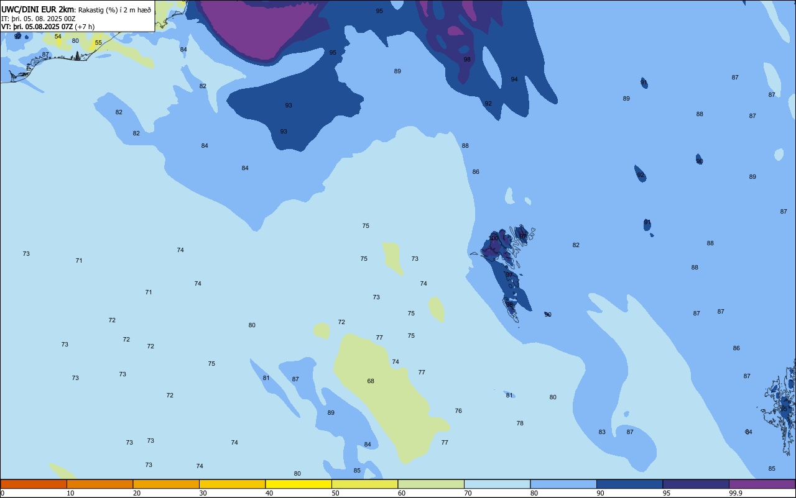This screenshot has width=796, height=498.
Task: Click the humidity value 76
Action: (x=458, y=410)
